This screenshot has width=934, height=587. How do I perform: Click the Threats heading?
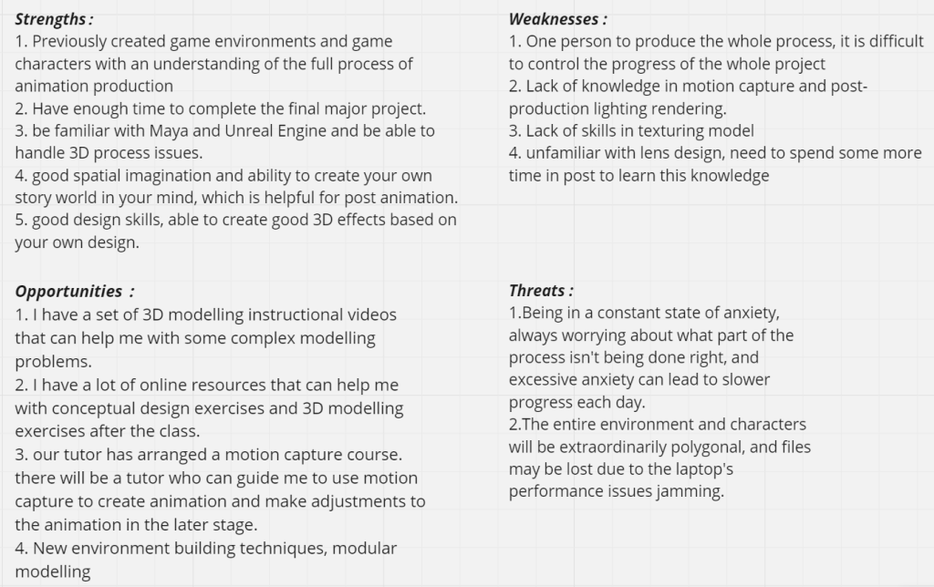click(541, 291)
